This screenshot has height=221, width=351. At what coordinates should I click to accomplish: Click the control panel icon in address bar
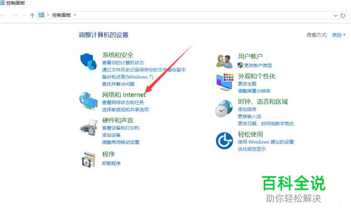(x=41, y=15)
